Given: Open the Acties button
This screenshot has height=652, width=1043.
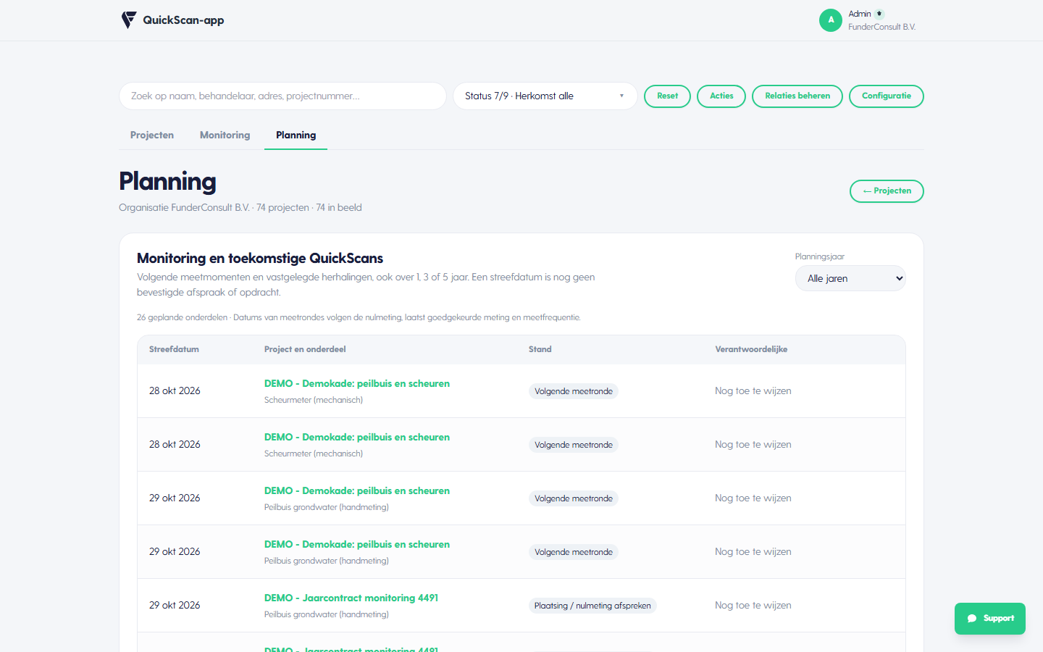Looking at the screenshot, I should click(721, 96).
